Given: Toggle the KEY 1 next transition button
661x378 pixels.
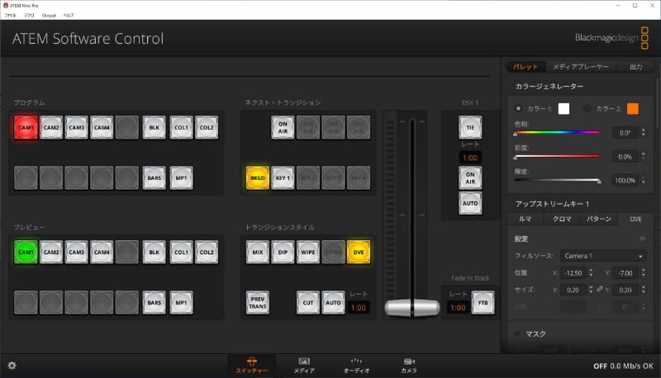Looking at the screenshot, I should (283, 177).
